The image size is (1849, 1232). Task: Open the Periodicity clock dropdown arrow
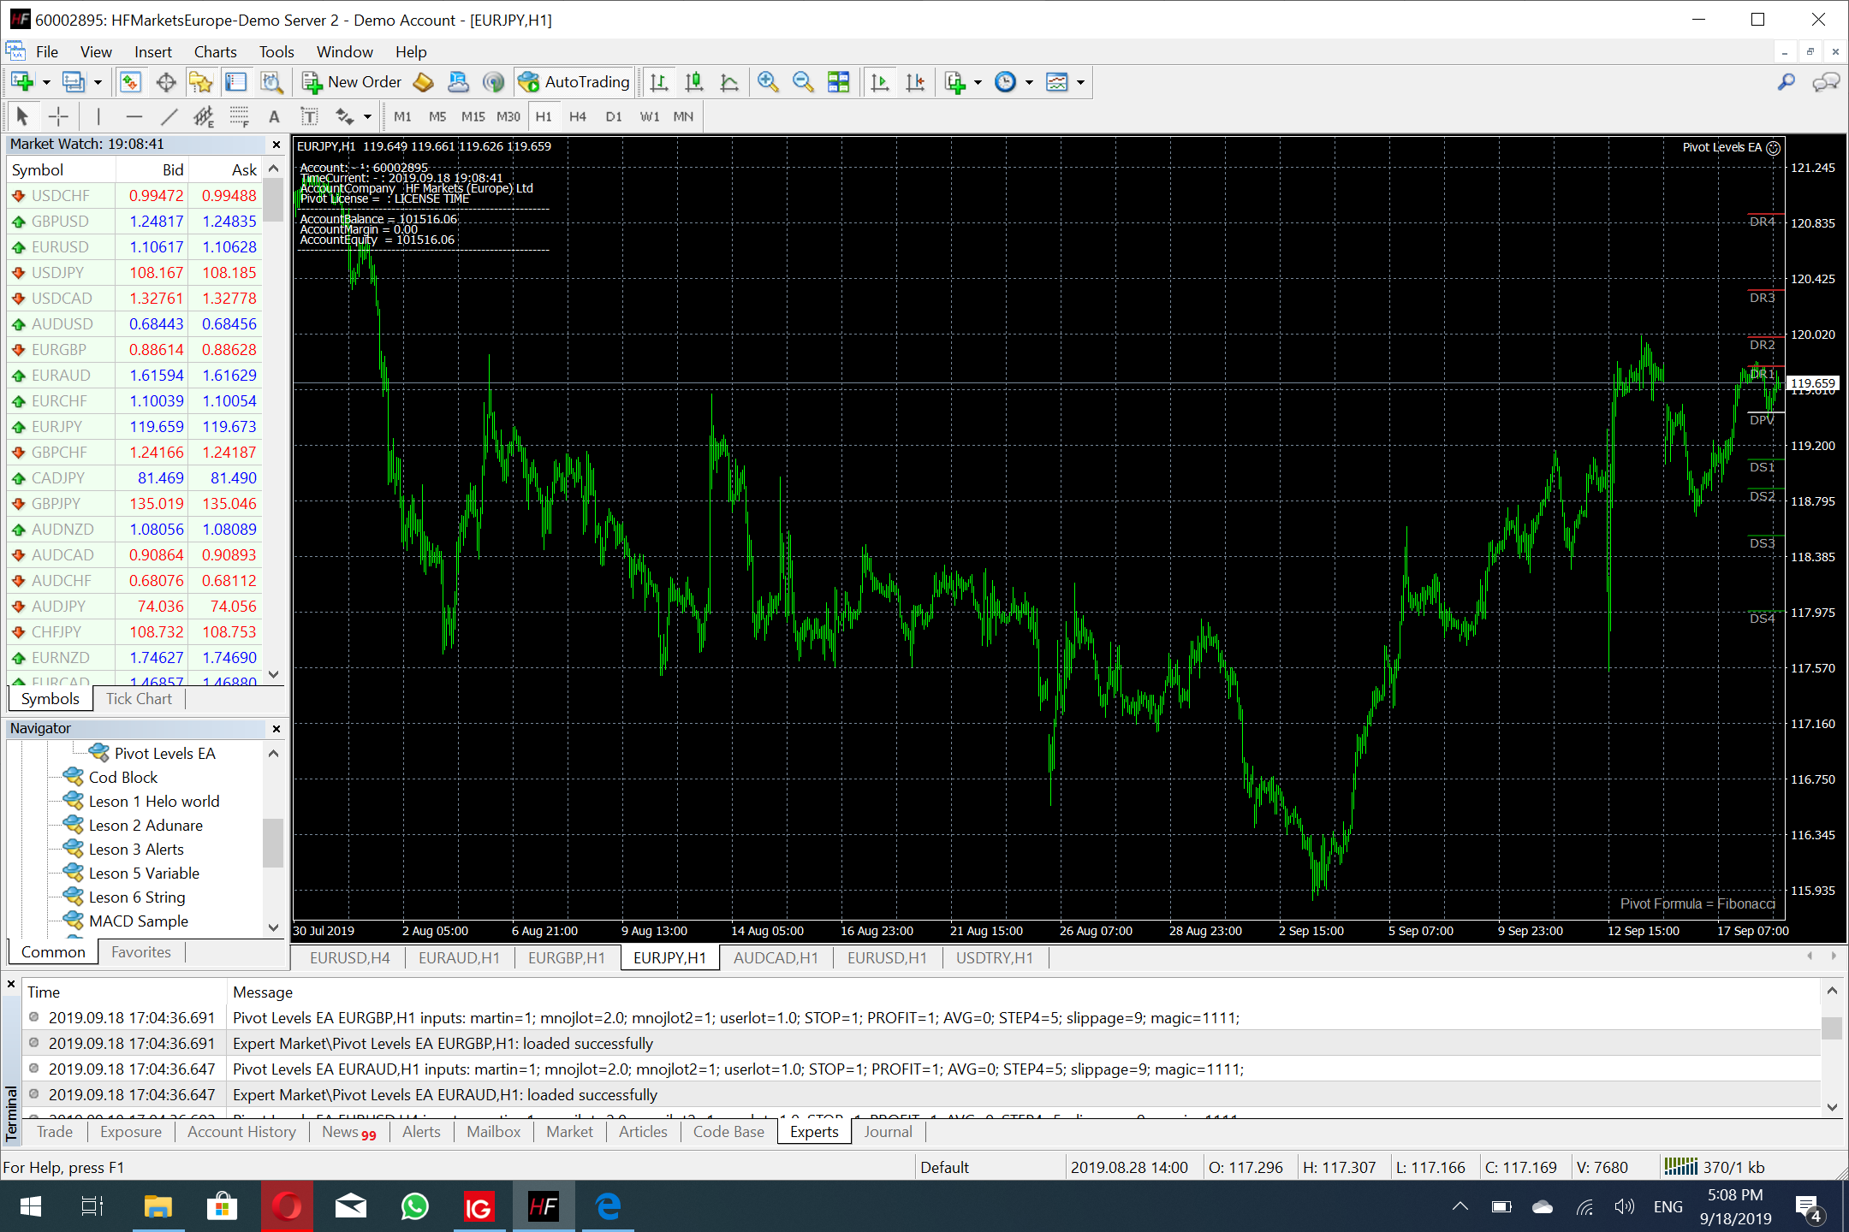pyautogui.click(x=1029, y=82)
